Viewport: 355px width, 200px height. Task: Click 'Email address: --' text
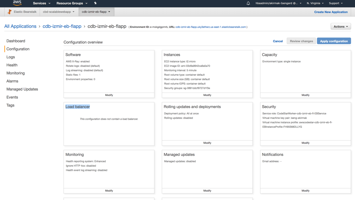pyautogui.click(x=272, y=161)
